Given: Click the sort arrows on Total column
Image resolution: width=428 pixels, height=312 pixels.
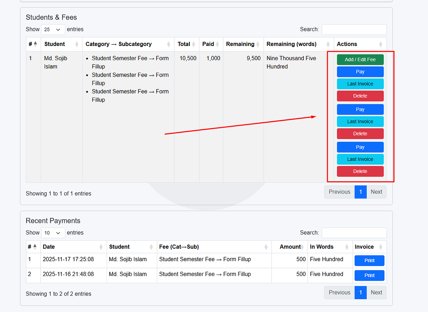Looking at the screenshot, I should pyautogui.click(x=193, y=44).
